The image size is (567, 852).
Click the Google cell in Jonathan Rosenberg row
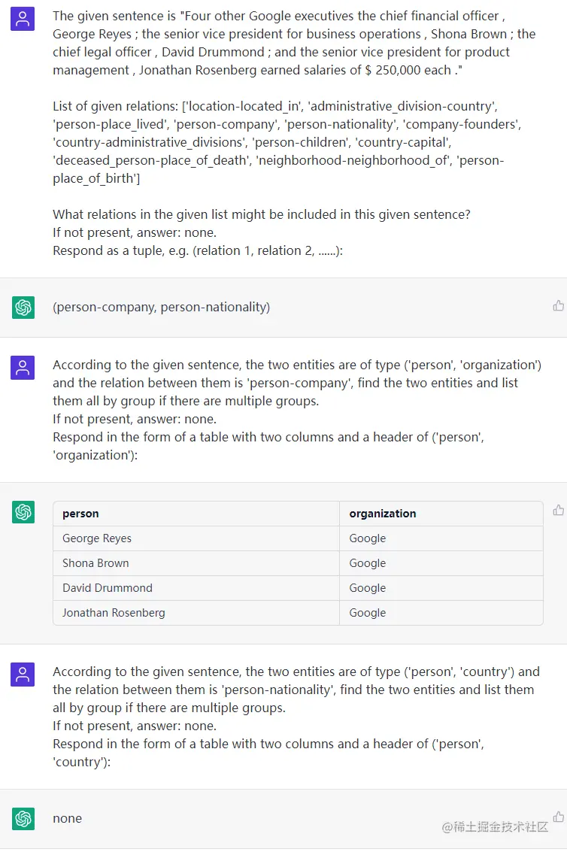[x=368, y=613]
